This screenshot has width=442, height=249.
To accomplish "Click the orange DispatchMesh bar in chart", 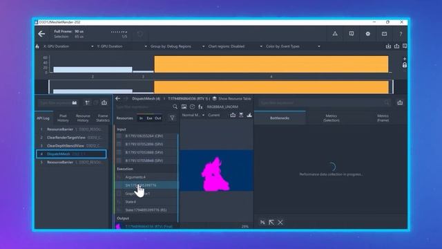I will click(271, 64).
